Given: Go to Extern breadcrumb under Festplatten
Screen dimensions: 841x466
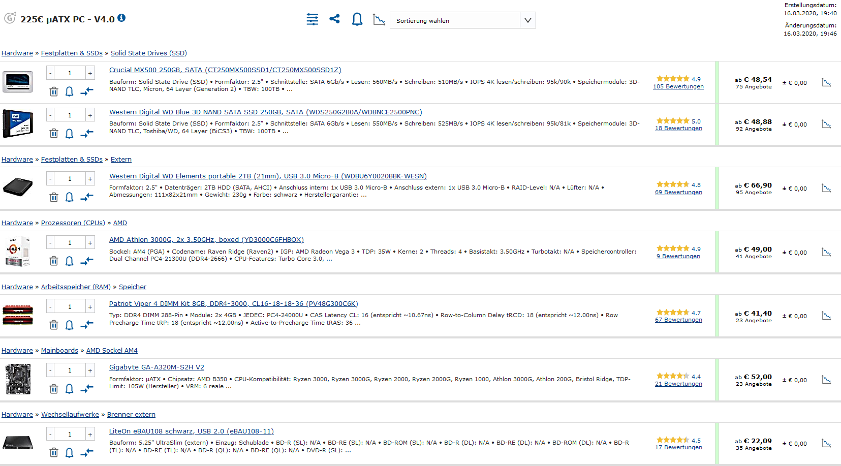Looking at the screenshot, I should (121, 160).
